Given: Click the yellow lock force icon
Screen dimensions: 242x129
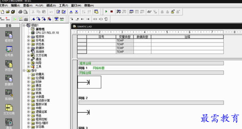Looking at the screenshot, I should pyautogui.click(x=173, y=12).
